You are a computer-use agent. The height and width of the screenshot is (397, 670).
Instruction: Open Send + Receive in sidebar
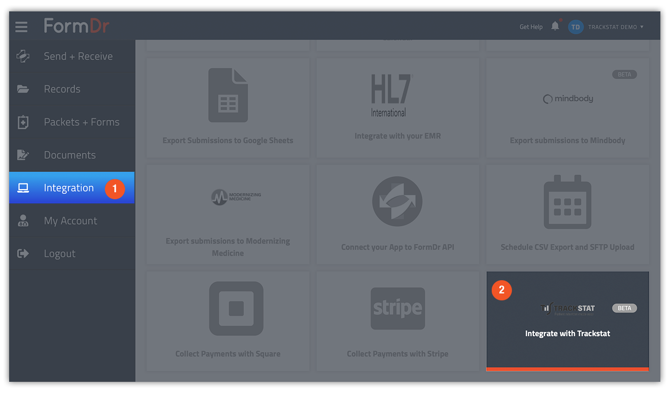coord(72,56)
